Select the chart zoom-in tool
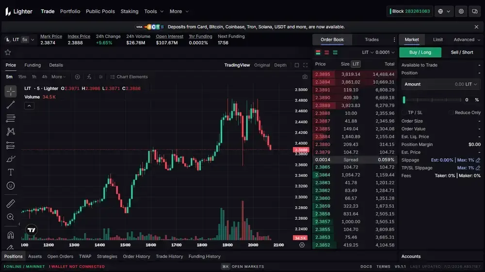 coord(11,217)
